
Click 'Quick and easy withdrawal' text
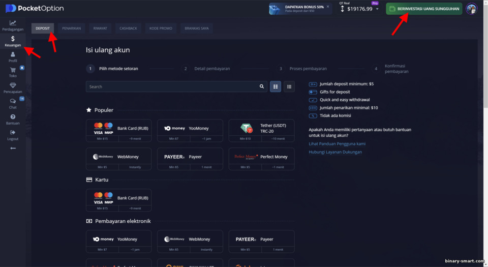(345, 100)
